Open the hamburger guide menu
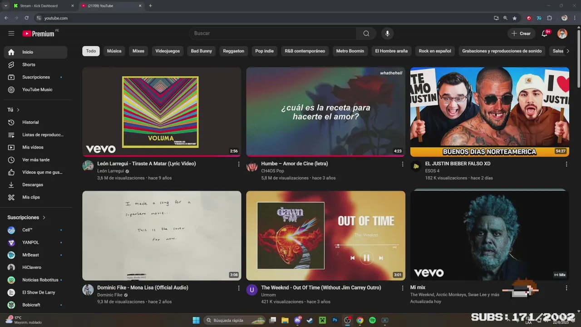The width and height of the screenshot is (581, 327). 11,33
